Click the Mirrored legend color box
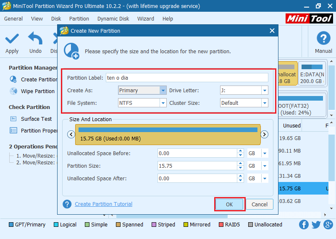 point(186,225)
